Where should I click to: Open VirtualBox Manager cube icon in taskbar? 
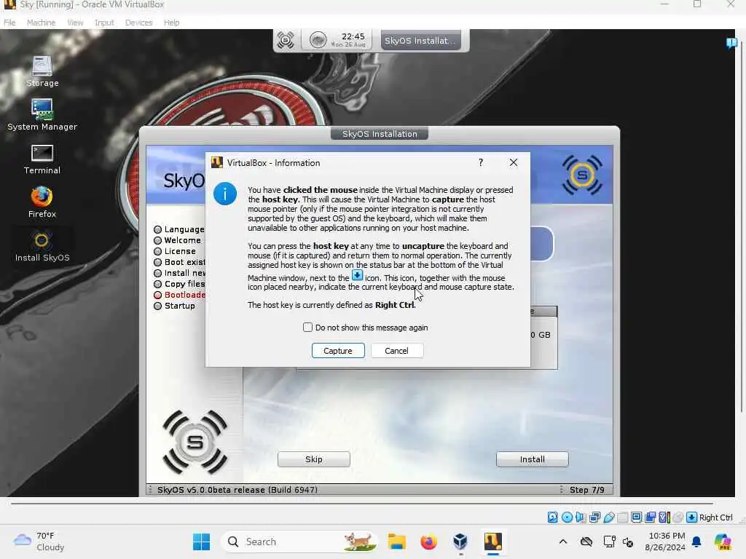point(460,542)
